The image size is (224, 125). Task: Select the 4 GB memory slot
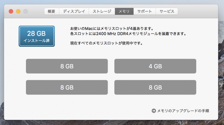[x=155, y=66]
